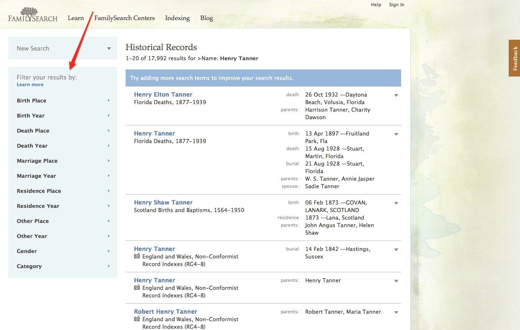Viewport: 520px width, 330px height.
Task: Open the Henry Tanner record with parent Henry Tanner
Action: pos(154,280)
